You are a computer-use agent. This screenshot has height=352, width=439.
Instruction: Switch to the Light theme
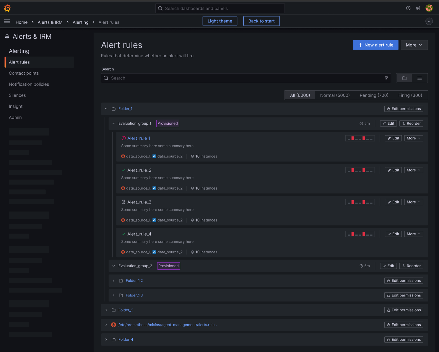coord(220,21)
